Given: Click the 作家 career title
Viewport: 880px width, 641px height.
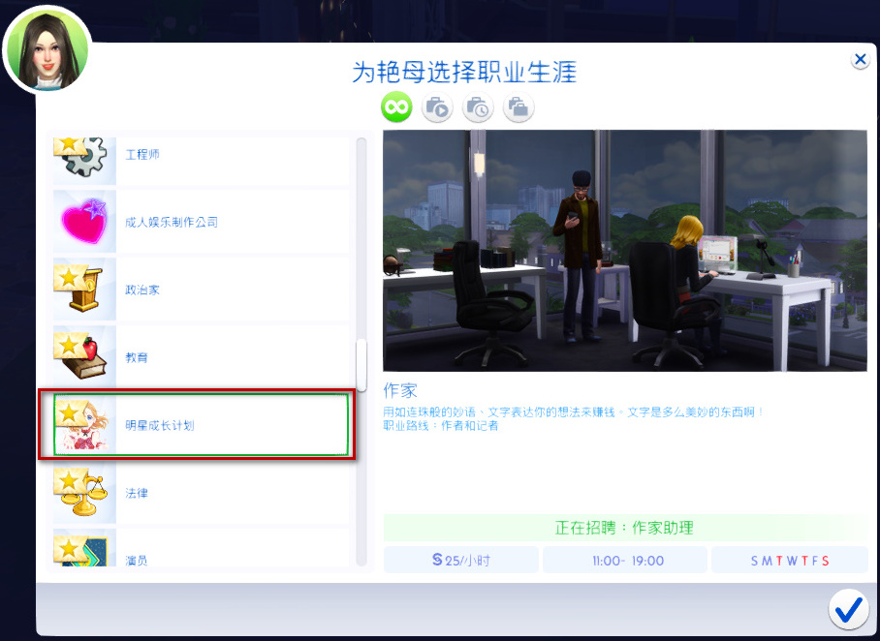Looking at the screenshot, I should coord(400,390).
